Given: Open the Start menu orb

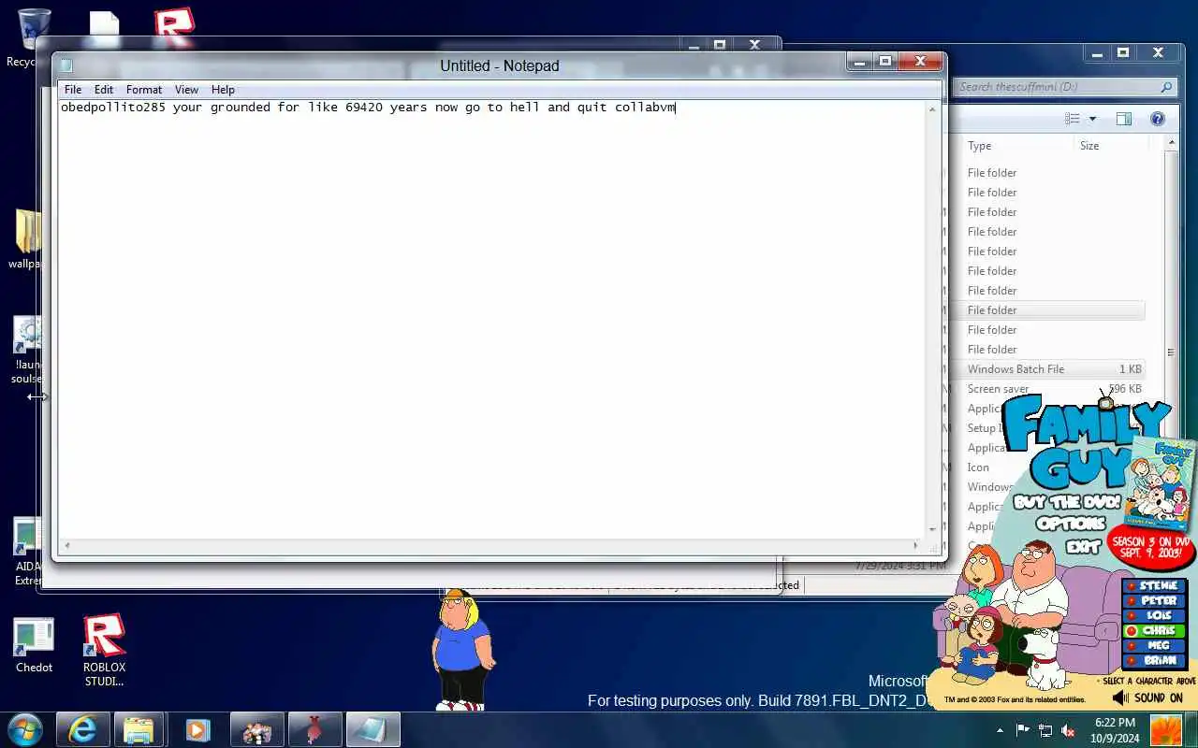Looking at the screenshot, I should 25,730.
